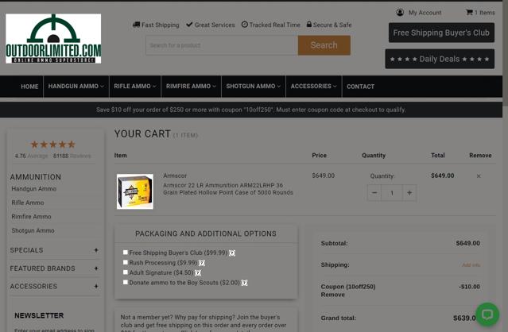Go to Home in the navigation bar

coord(29,87)
